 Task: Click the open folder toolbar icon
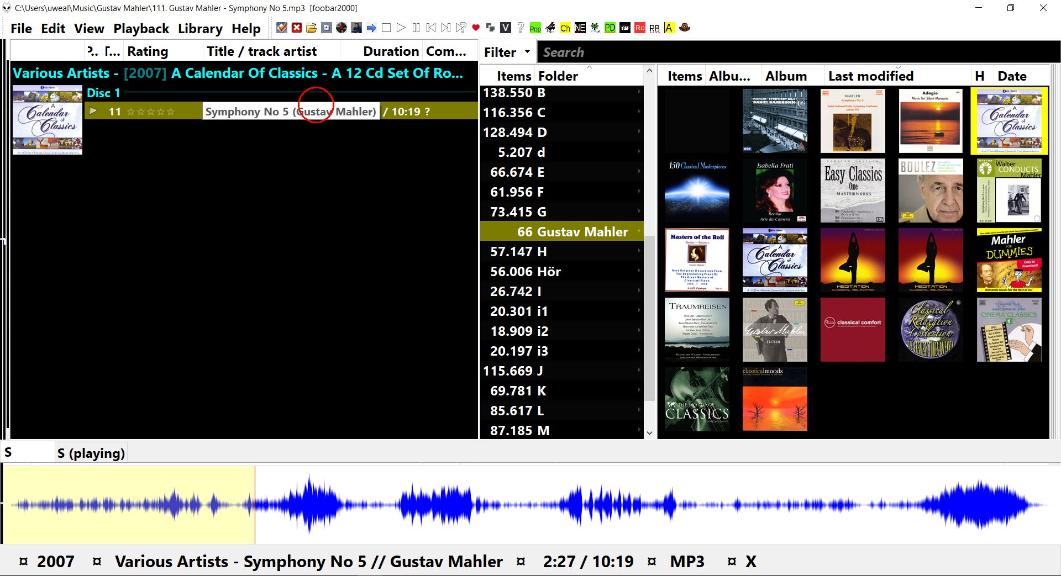pyautogui.click(x=312, y=28)
